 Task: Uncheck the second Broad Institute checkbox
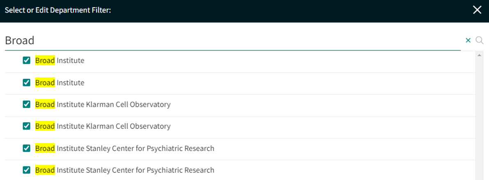[x=27, y=82]
